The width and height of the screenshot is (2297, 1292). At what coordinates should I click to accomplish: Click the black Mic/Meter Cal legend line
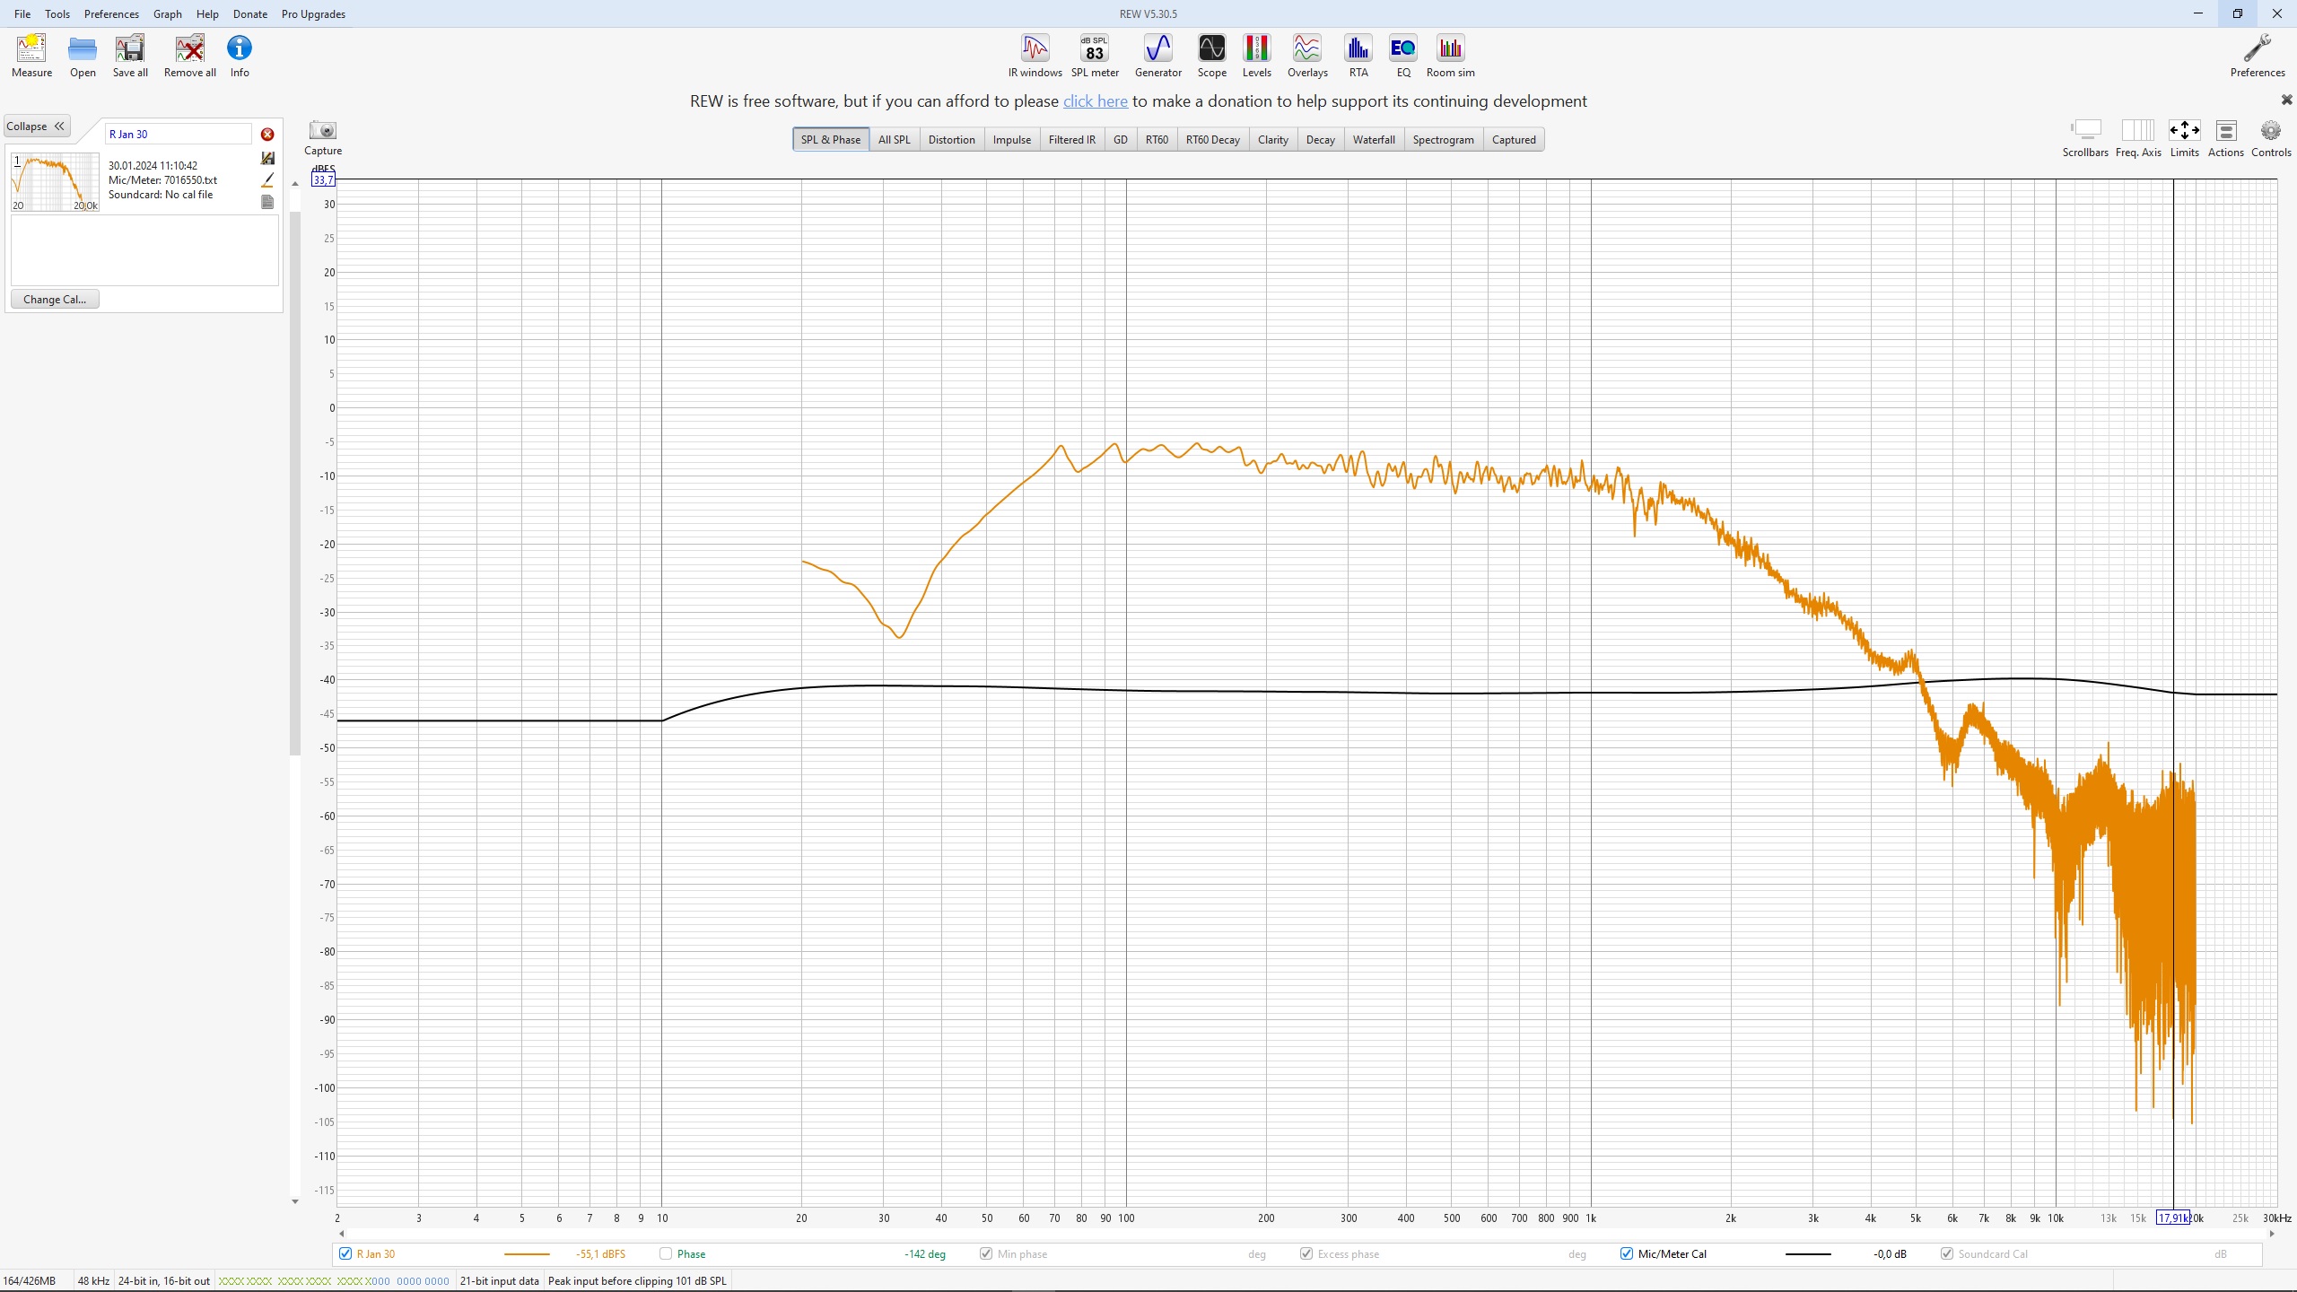click(x=1808, y=1254)
